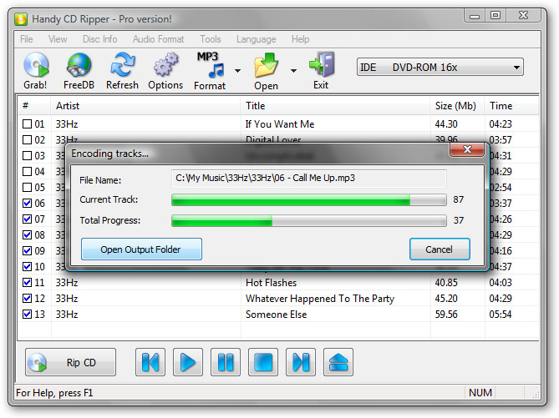Uncheck track 12 checkbox
The height and width of the screenshot is (418, 559).
point(27,298)
